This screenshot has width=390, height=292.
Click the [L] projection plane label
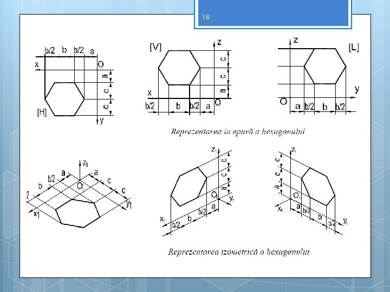pos(354,47)
